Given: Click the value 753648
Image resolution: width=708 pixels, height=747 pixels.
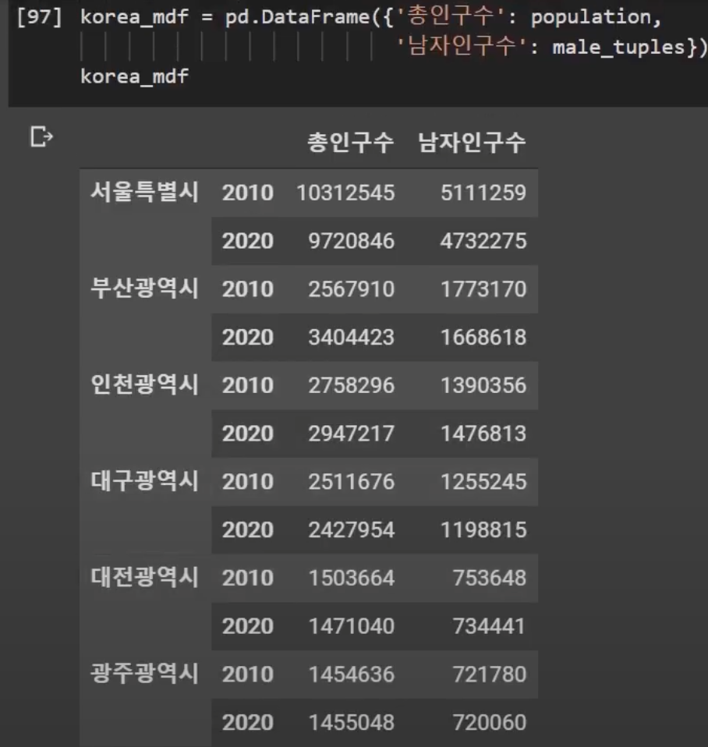Looking at the screenshot, I should coord(490,578).
